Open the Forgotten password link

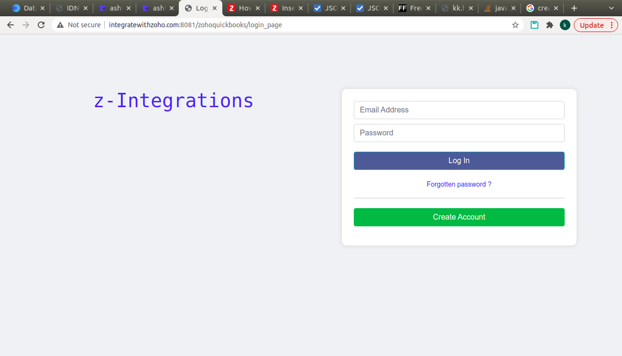click(x=459, y=184)
